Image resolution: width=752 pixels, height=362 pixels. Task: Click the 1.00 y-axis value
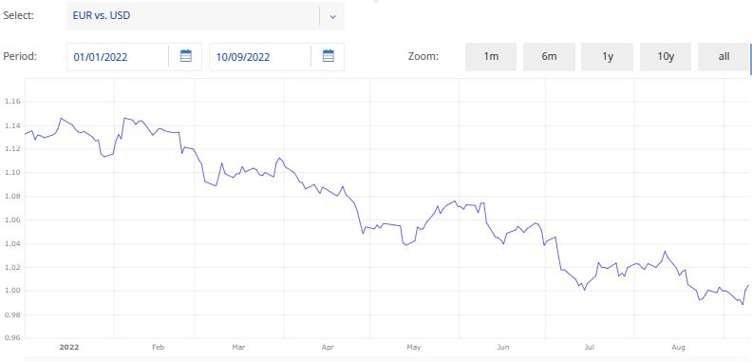click(x=12, y=291)
